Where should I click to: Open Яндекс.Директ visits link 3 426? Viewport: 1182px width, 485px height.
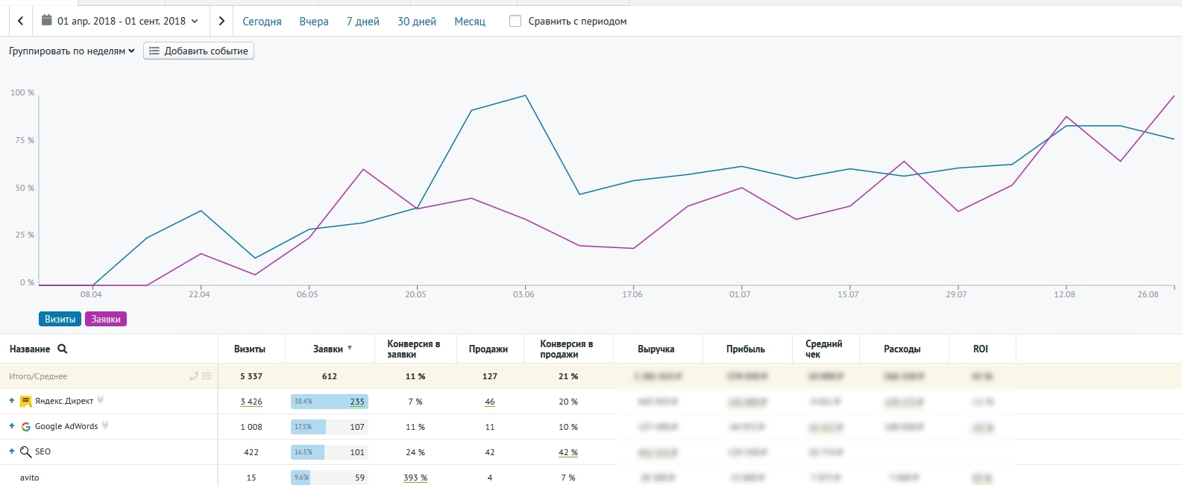251,402
